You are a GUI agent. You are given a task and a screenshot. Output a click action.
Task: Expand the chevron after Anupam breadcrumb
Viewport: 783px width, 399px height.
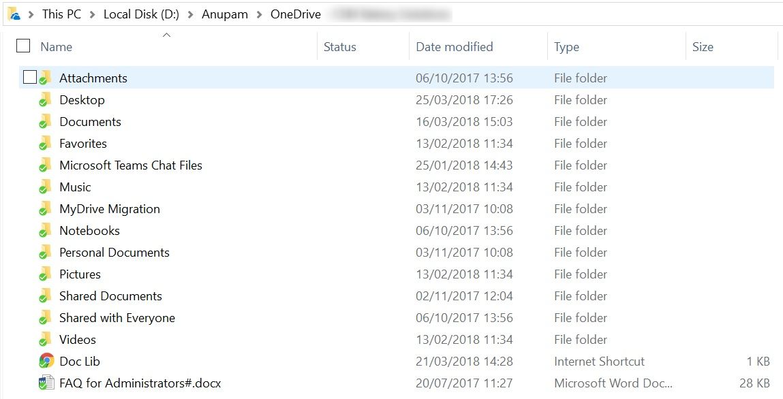[259, 14]
